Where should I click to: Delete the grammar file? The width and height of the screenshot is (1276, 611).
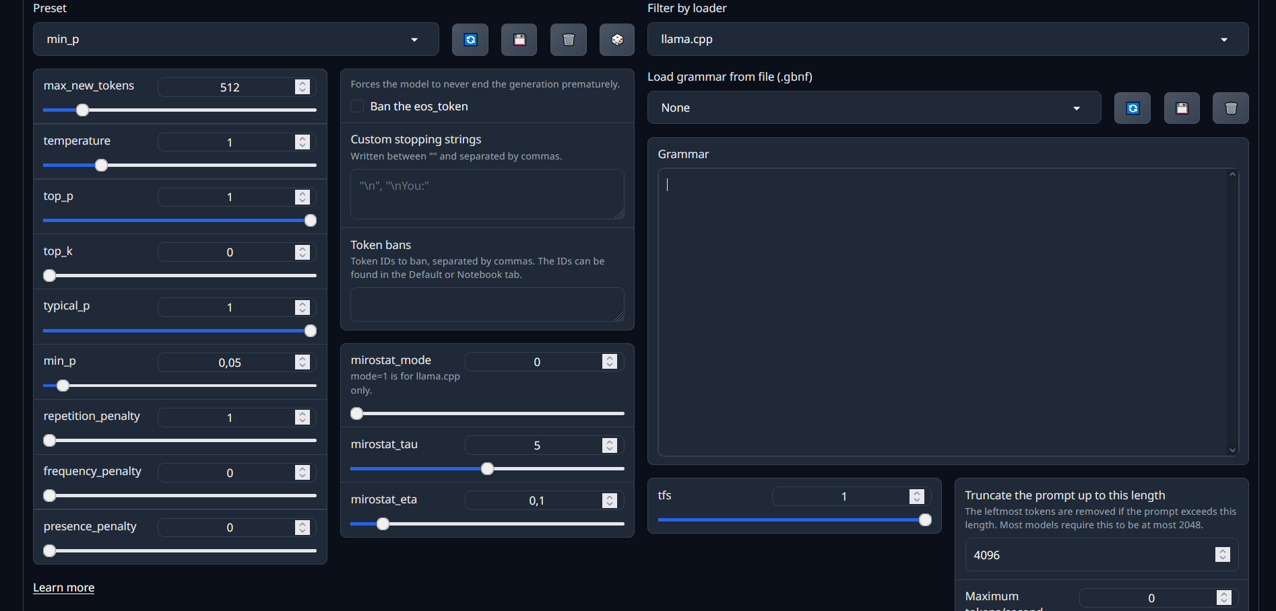point(1231,108)
